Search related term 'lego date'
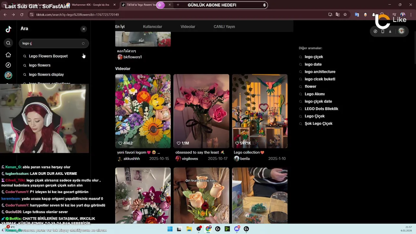 pyautogui.click(x=313, y=64)
